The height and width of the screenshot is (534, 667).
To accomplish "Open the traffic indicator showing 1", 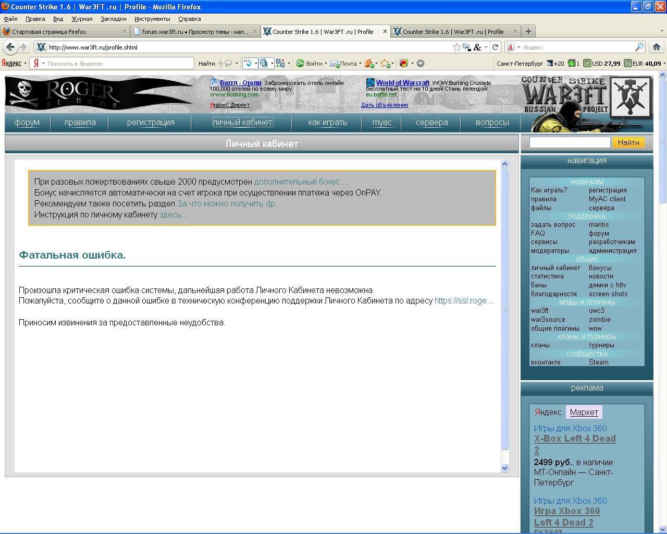I will pos(574,64).
